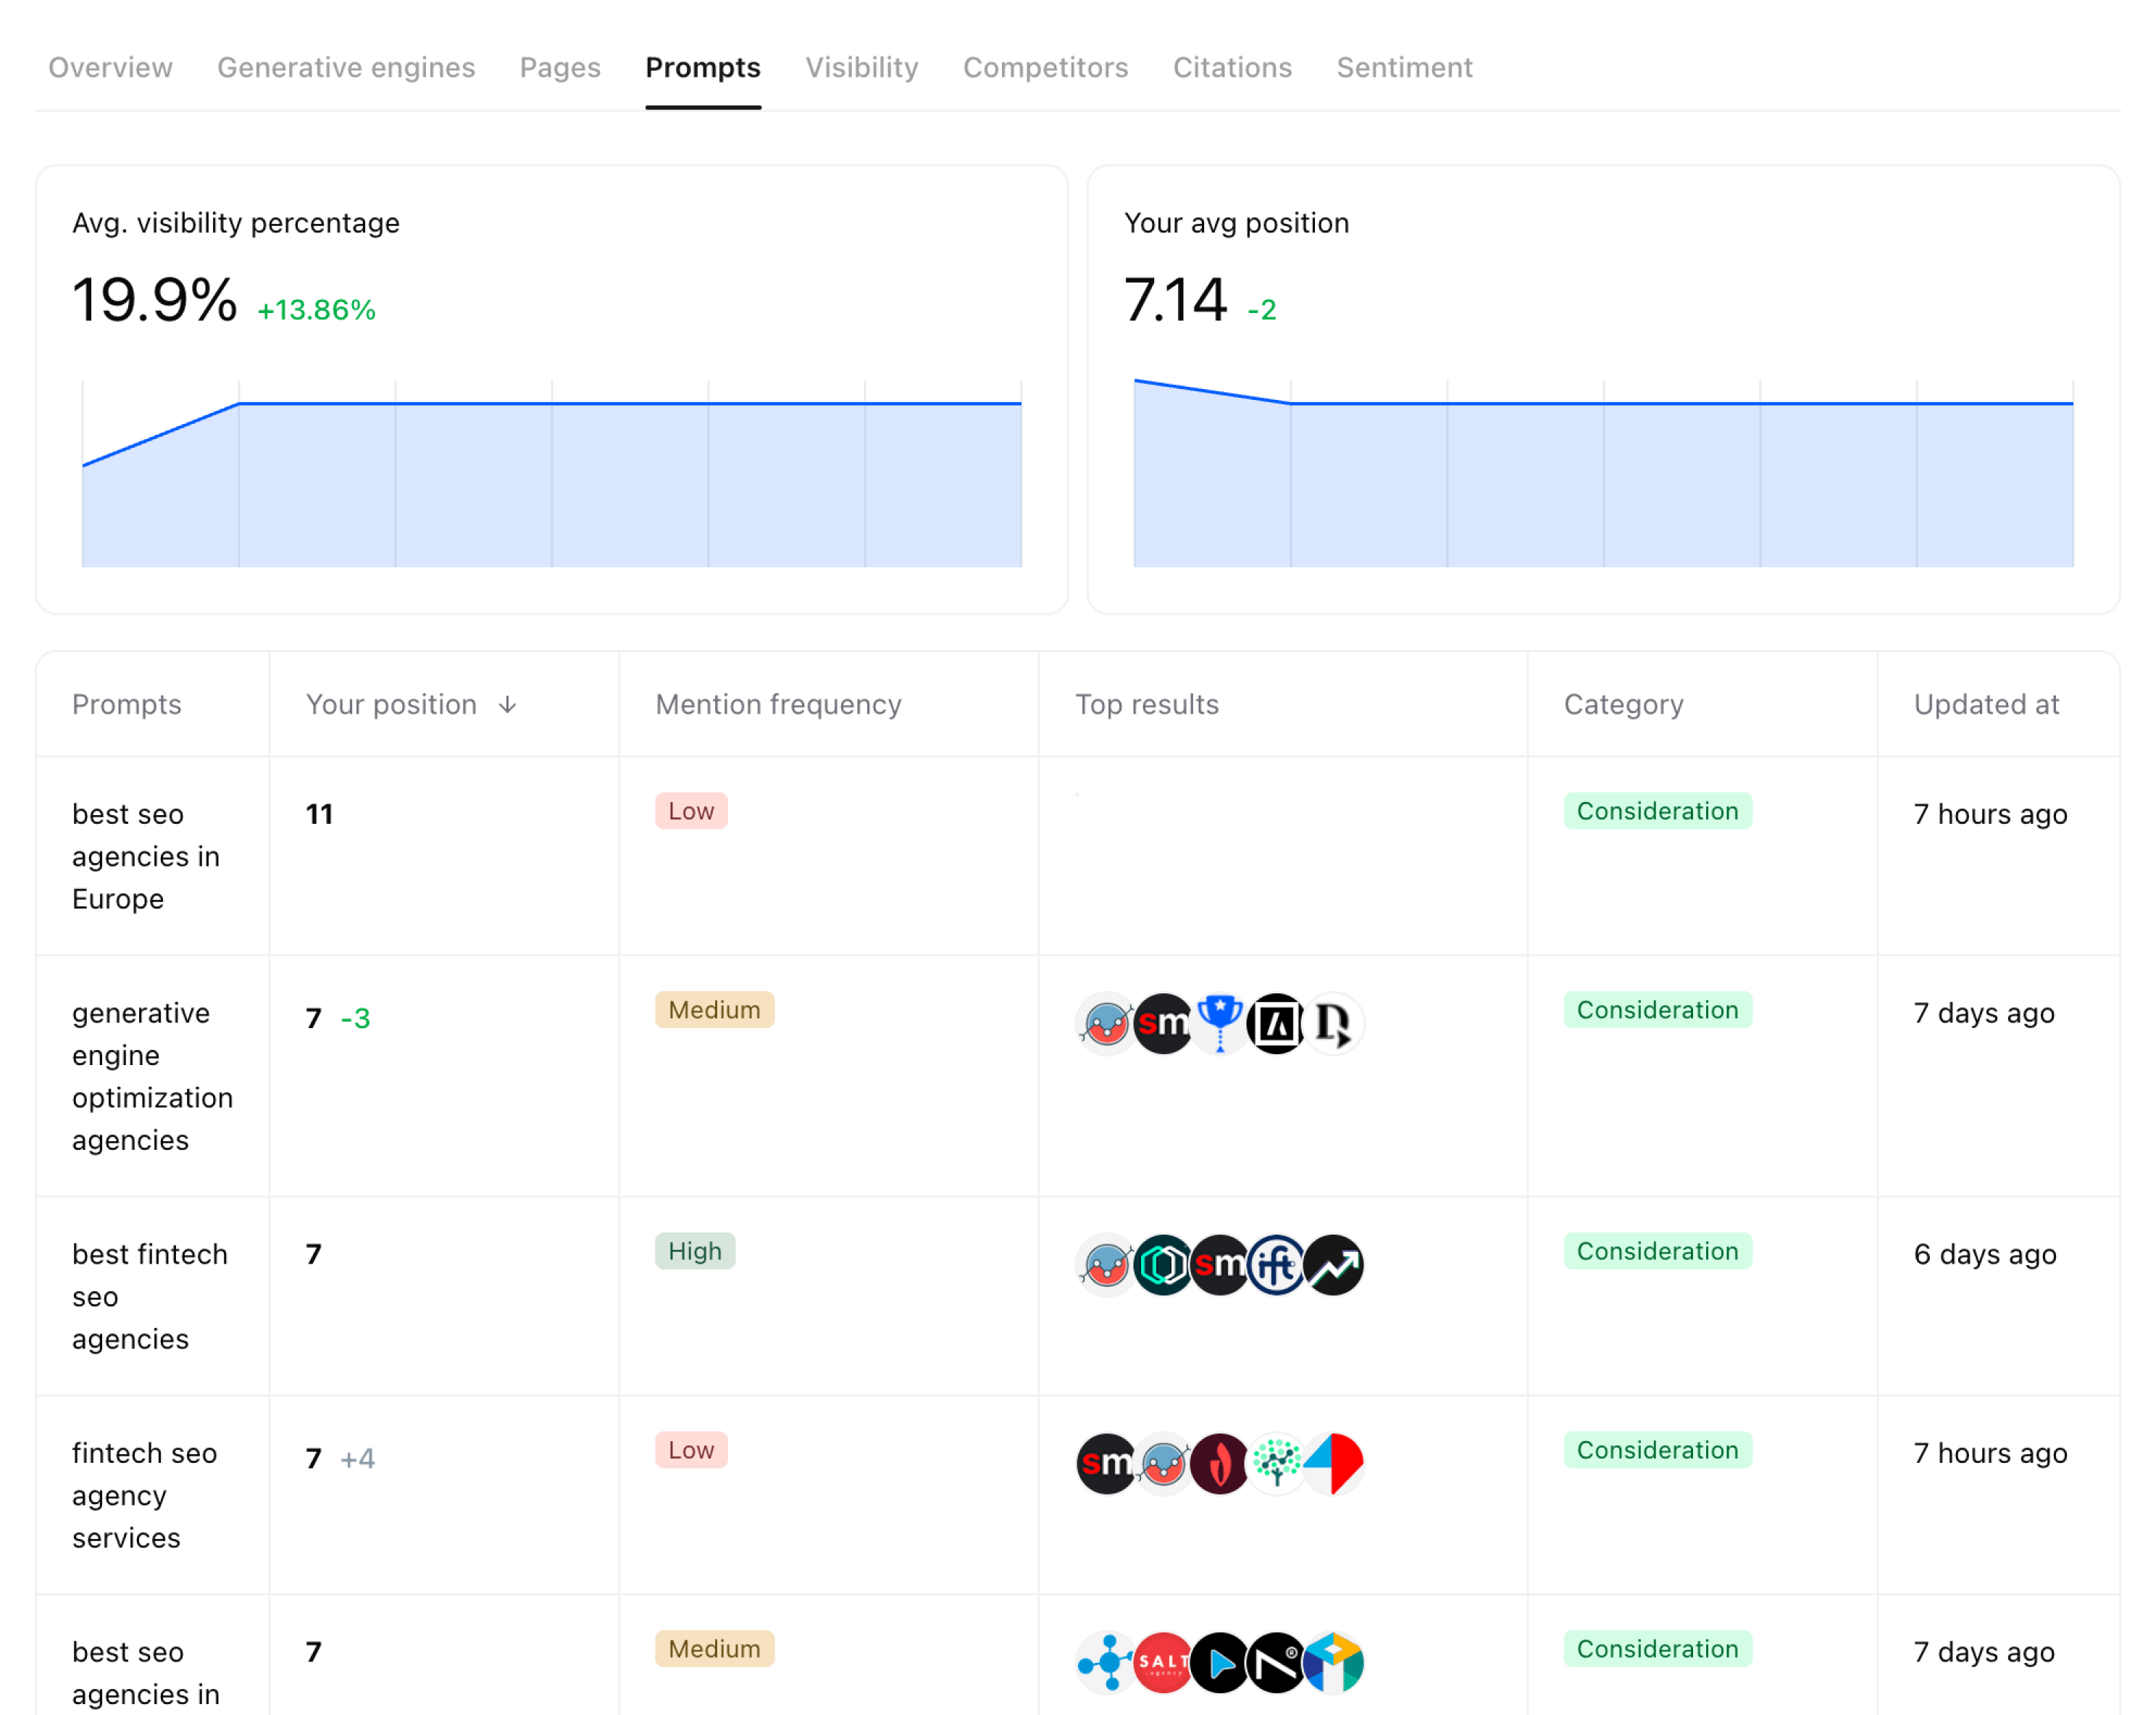Click the Low badge for fintech seo services
This screenshot has width=2156, height=1715.
pos(691,1450)
